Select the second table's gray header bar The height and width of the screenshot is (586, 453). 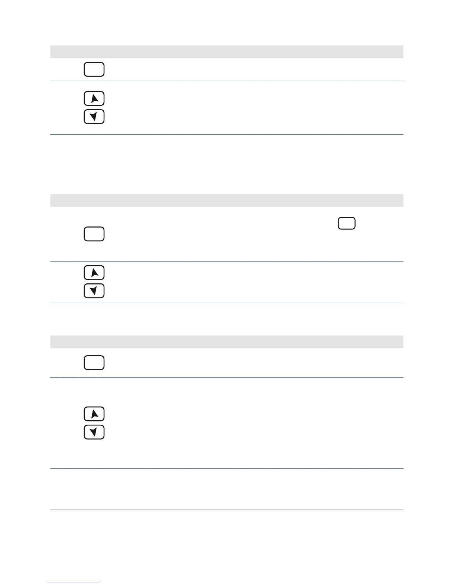(x=226, y=200)
